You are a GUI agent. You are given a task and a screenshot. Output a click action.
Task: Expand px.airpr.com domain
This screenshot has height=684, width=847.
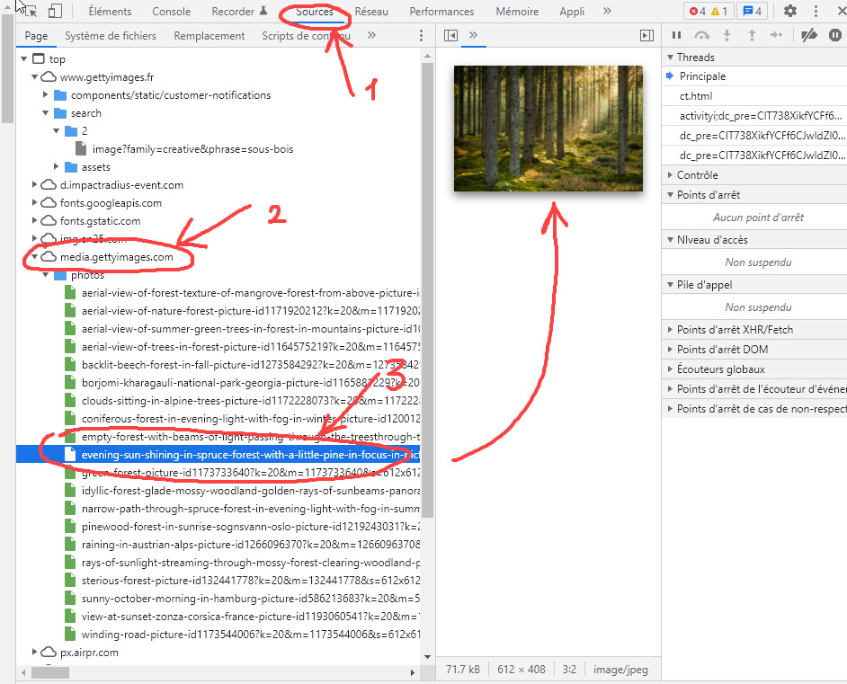click(x=34, y=653)
